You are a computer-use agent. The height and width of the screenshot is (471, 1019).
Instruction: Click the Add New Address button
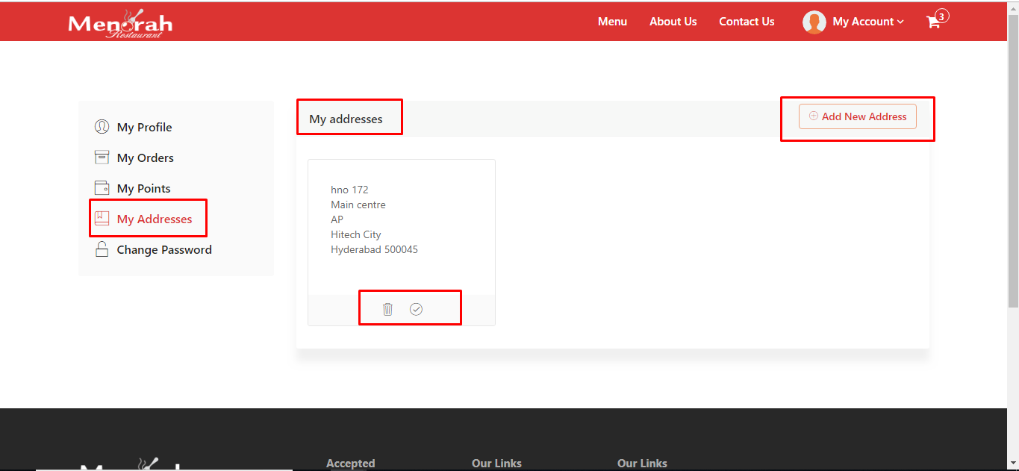[x=857, y=116]
